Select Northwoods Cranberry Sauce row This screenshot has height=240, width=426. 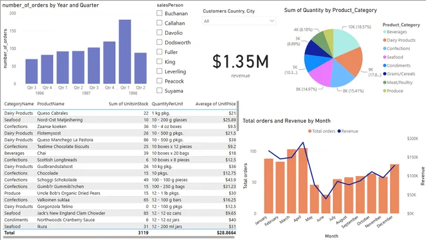coord(120,220)
